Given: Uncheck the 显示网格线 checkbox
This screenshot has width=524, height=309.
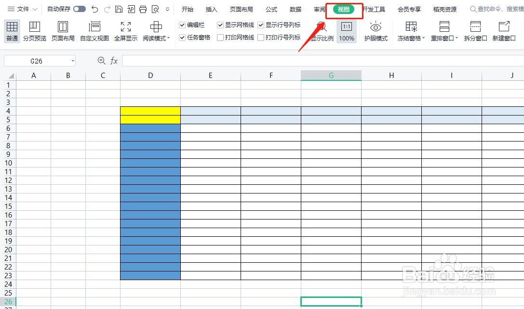Looking at the screenshot, I should pos(220,25).
